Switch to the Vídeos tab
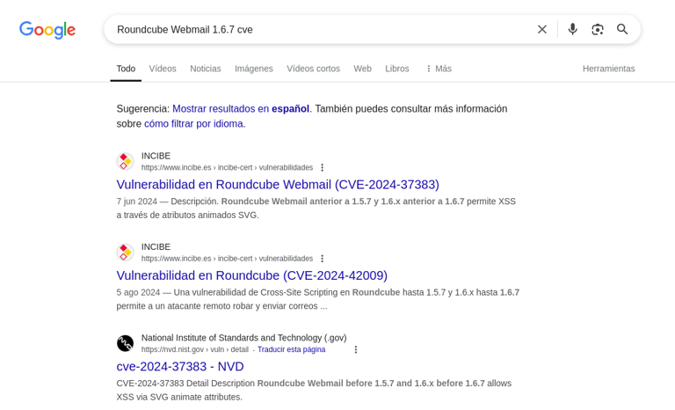This screenshot has height=410, width=675. coord(163,69)
